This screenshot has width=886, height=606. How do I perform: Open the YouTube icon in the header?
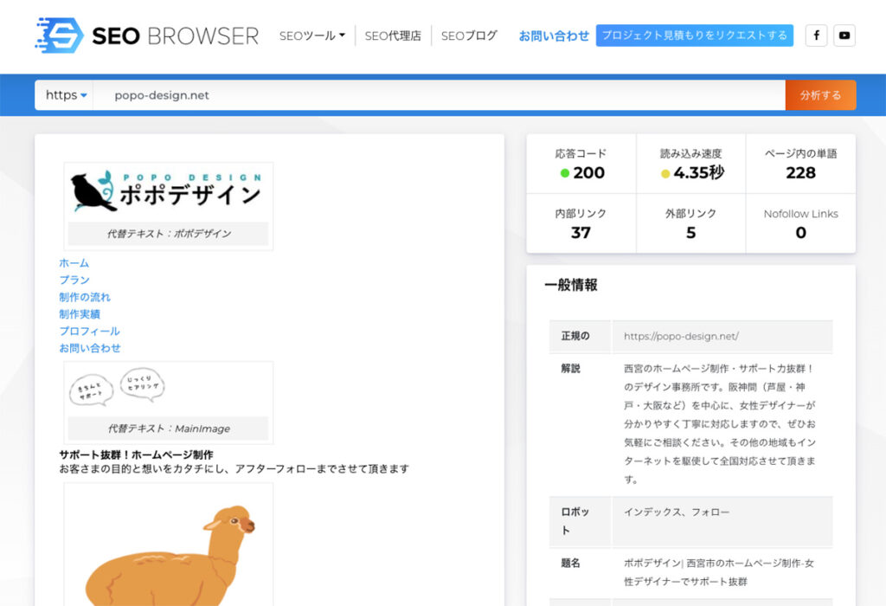(x=845, y=35)
